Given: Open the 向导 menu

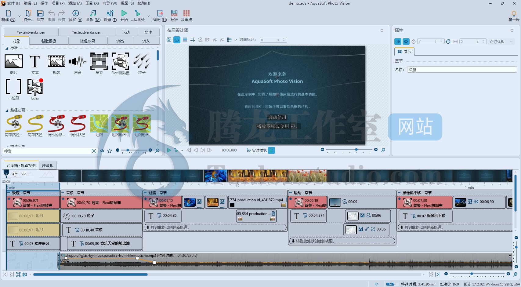Looking at the screenshot, I should (110, 3).
